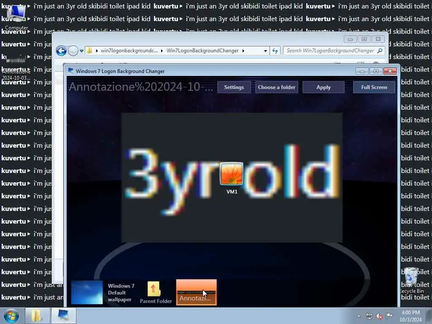432x324 pixels.
Task: Click the VM1 user picture in preview
Action: pos(232,174)
